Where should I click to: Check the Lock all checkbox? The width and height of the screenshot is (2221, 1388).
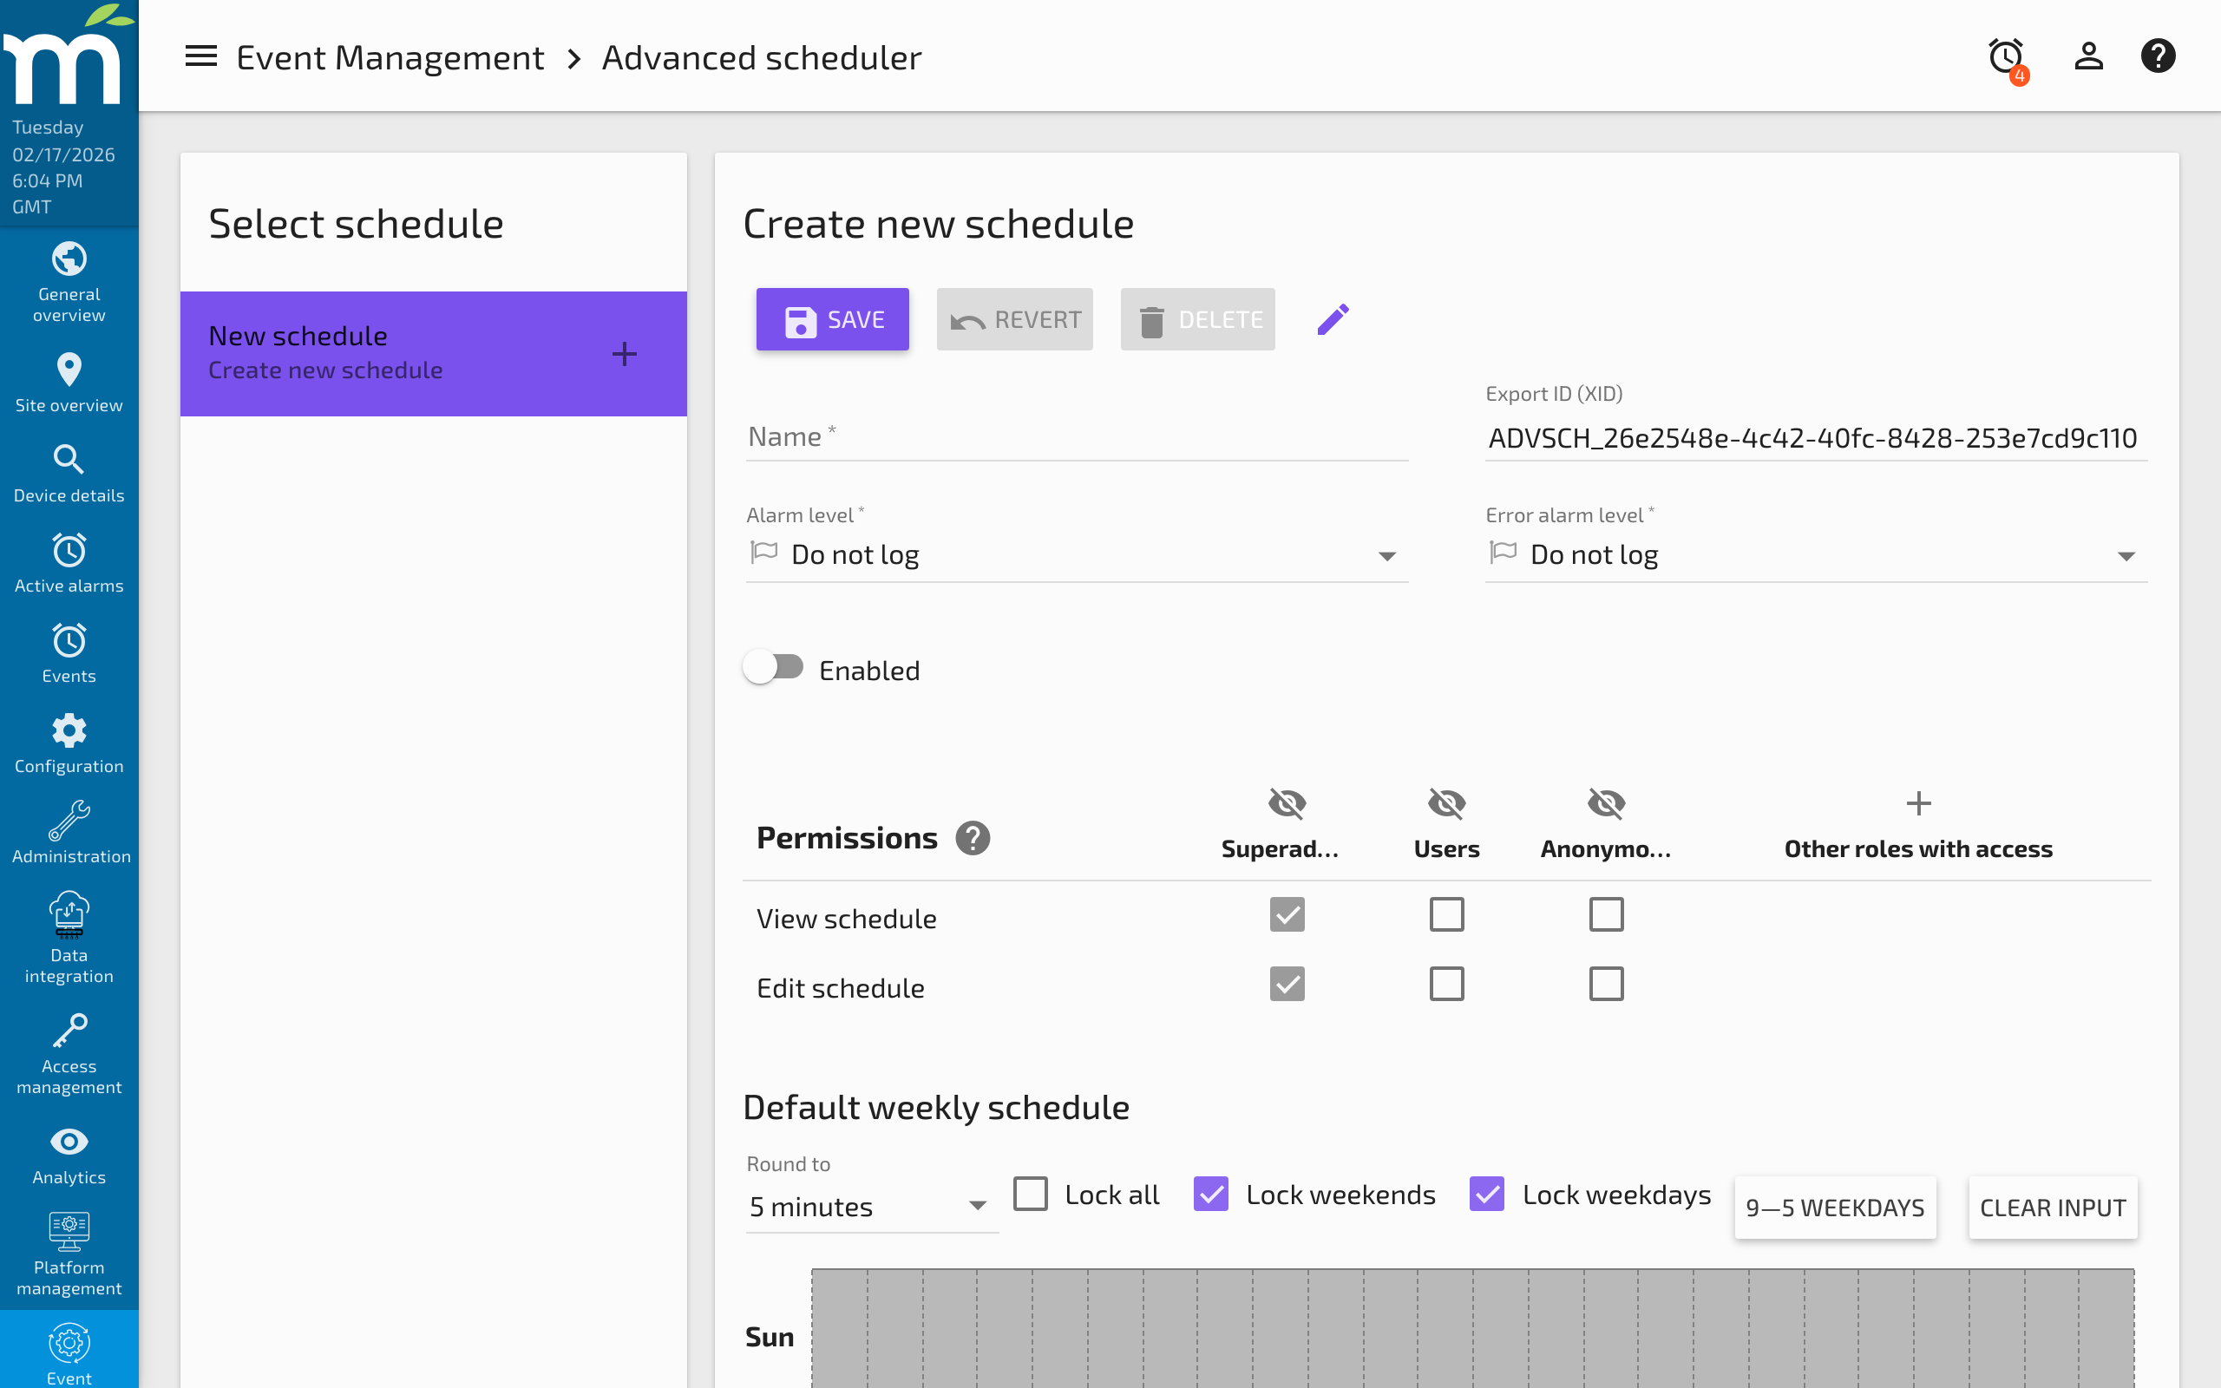click(1031, 1194)
